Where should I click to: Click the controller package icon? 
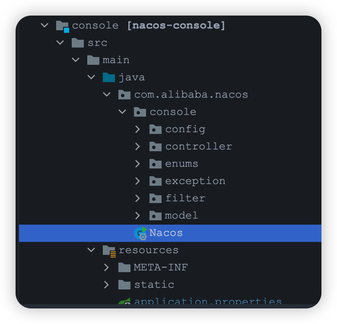156,146
